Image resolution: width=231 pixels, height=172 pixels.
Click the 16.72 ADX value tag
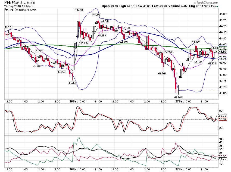click(x=223, y=159)
